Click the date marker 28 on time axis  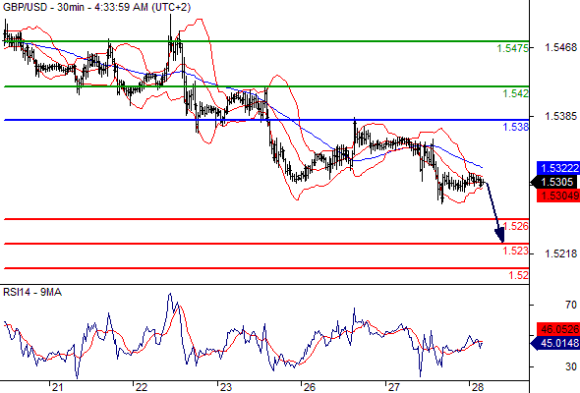[478, 387]
